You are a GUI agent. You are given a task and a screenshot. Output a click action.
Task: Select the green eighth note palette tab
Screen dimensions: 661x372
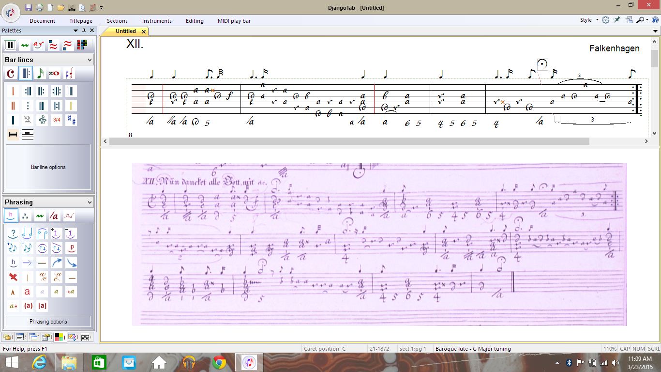40,74
